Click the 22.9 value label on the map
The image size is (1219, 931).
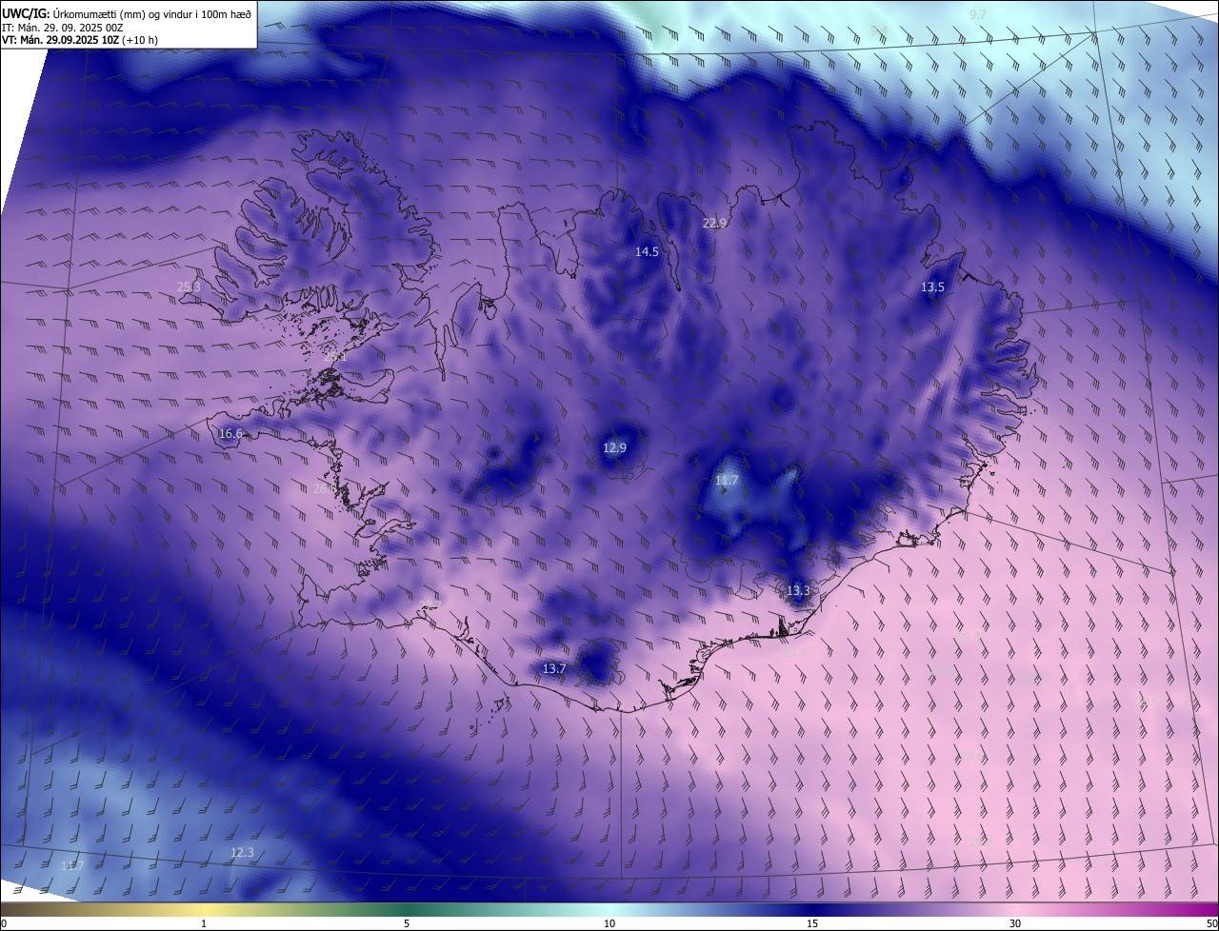click(715, 224)
